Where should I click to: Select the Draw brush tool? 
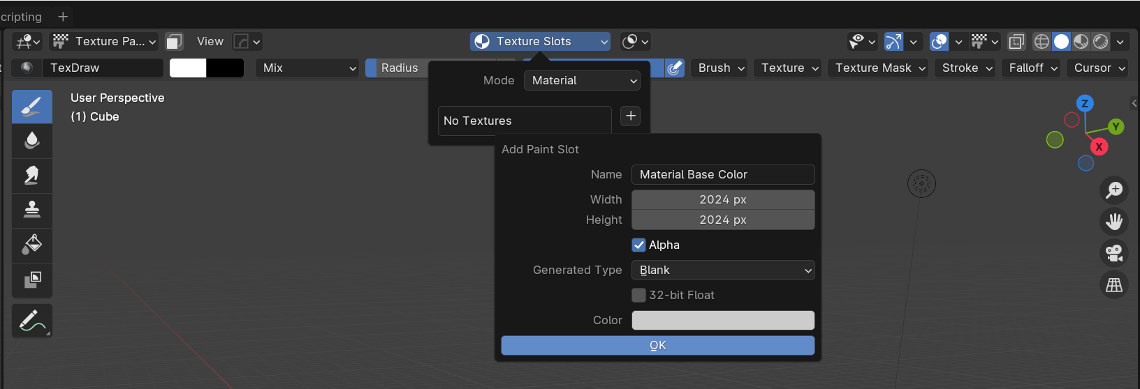click(x=32, y=107)
